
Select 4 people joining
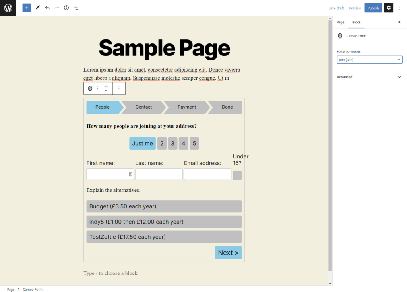[x=184, y=143]
